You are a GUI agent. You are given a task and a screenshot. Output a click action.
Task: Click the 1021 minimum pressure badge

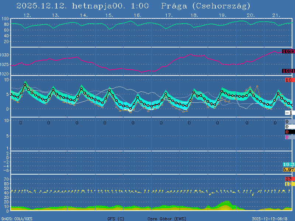(x=288, y=71)
